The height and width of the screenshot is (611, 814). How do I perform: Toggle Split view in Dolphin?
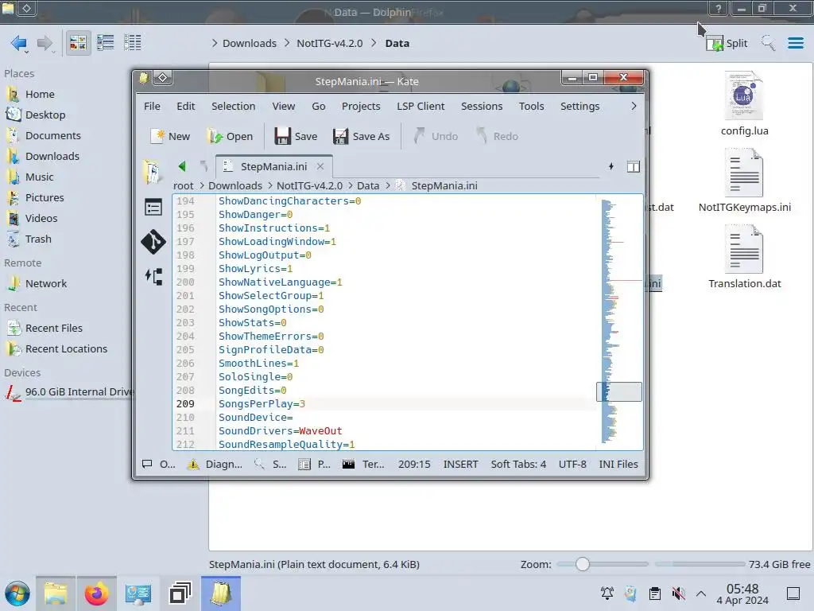[x=727, y=43]
